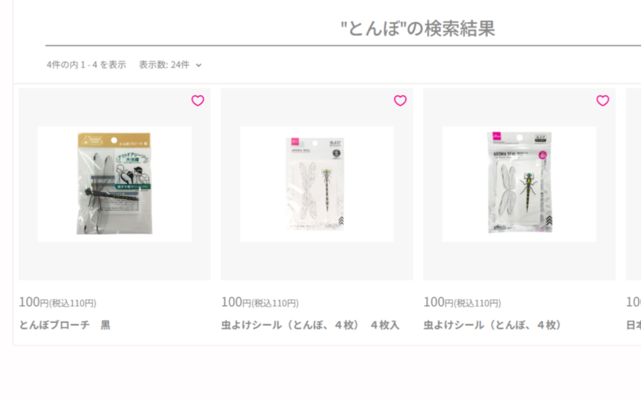The height and width of the screenshot is (400, 641).
Task: Click the "とんぼ"の検索結果 heading
Action: pos(418,29)
